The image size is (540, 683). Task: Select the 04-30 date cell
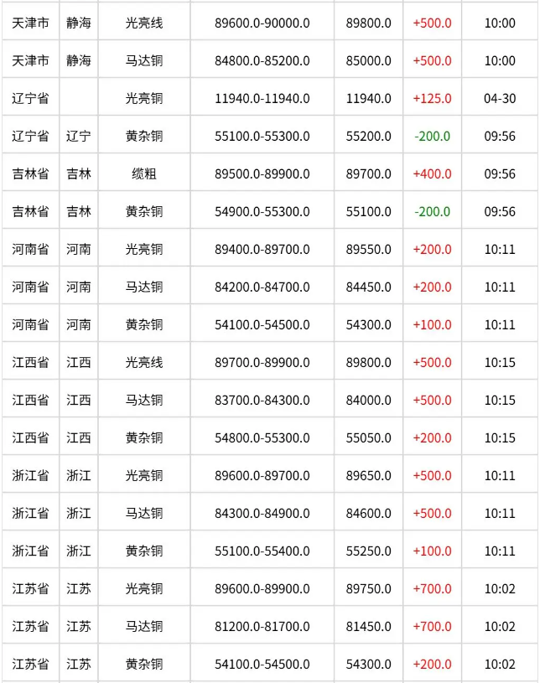500,98
